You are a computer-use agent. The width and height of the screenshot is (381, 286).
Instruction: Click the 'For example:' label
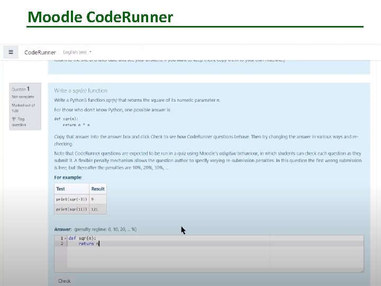(68, 177)
